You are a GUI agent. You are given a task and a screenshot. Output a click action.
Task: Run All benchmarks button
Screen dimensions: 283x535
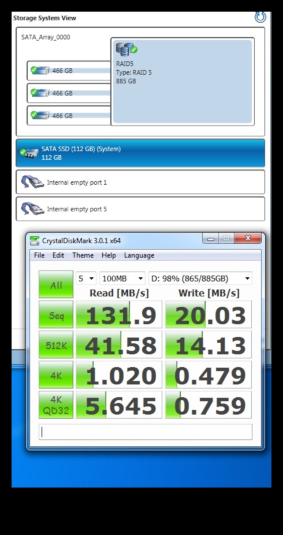click(56, 284)
